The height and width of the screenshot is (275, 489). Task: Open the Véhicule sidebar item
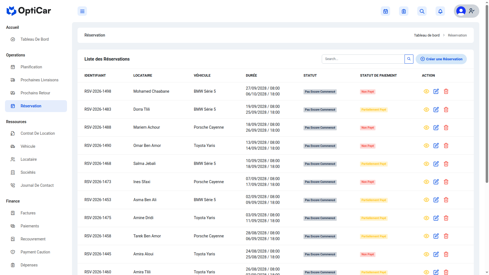36,146
